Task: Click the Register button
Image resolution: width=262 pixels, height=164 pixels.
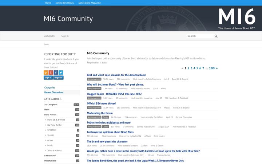Action: (58, 78)
